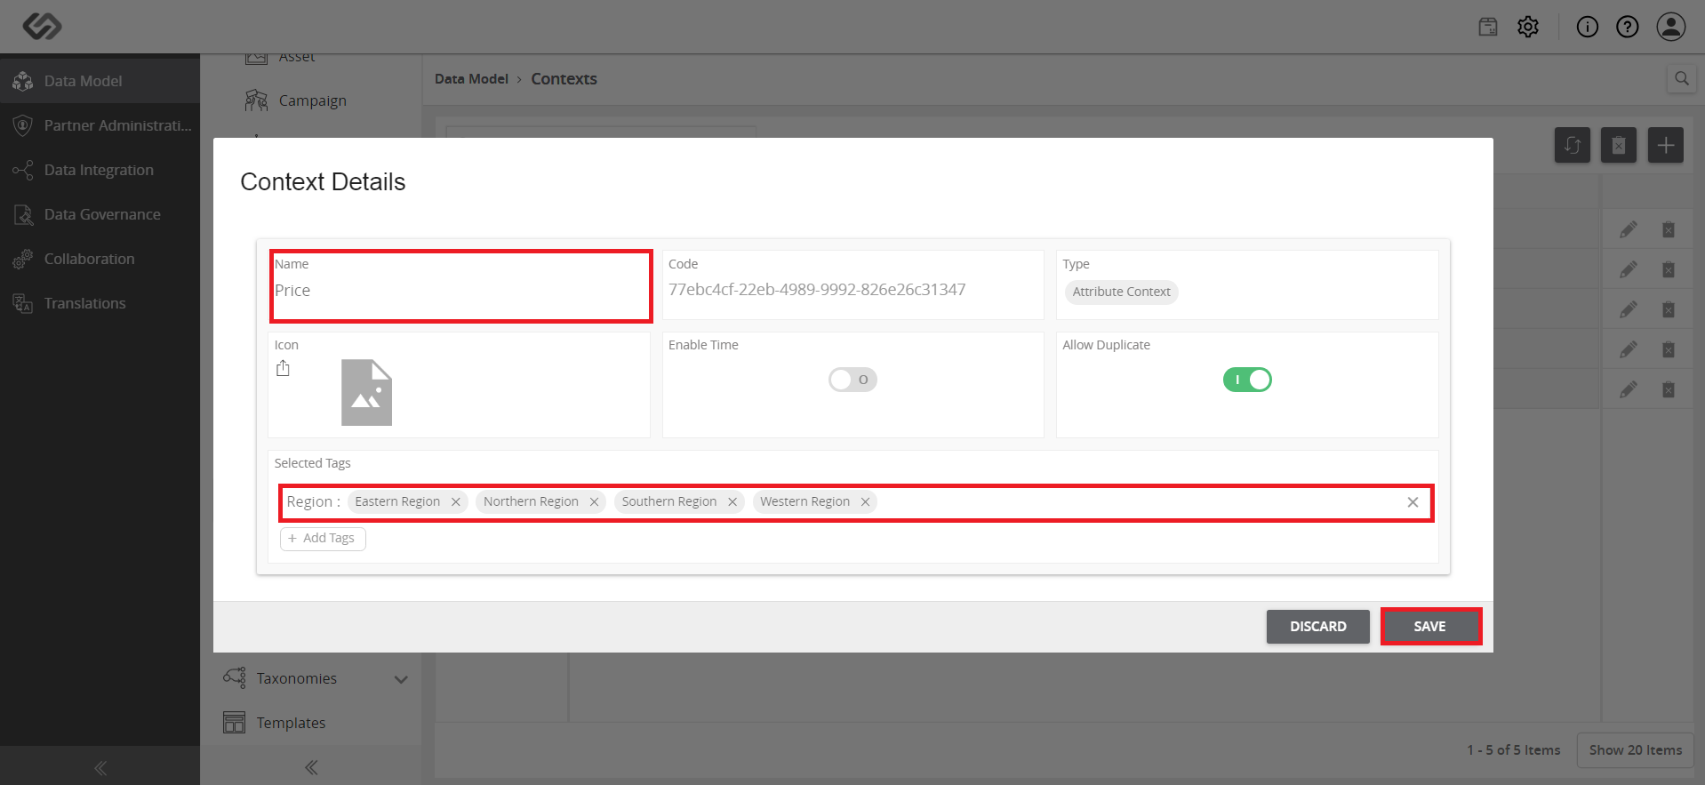This screenshot has width=1705, height=785.
Task: Open Partner Administration in the sidebar
Action: click(x=100, y=125)
